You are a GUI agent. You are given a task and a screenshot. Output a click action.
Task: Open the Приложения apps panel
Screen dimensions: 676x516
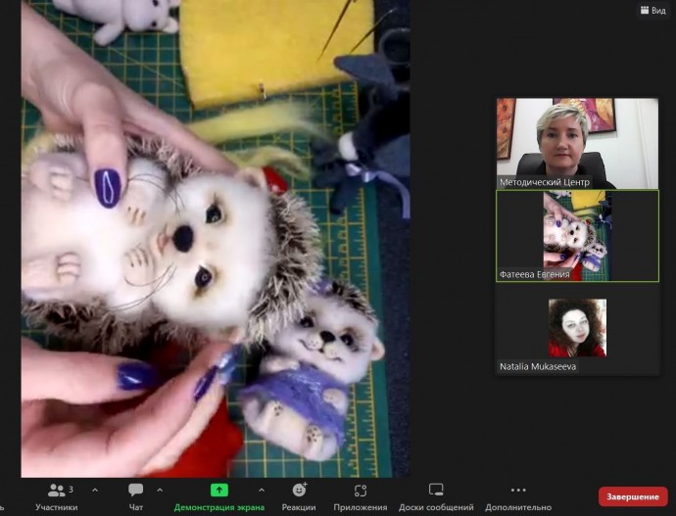[x=361, y=495]
